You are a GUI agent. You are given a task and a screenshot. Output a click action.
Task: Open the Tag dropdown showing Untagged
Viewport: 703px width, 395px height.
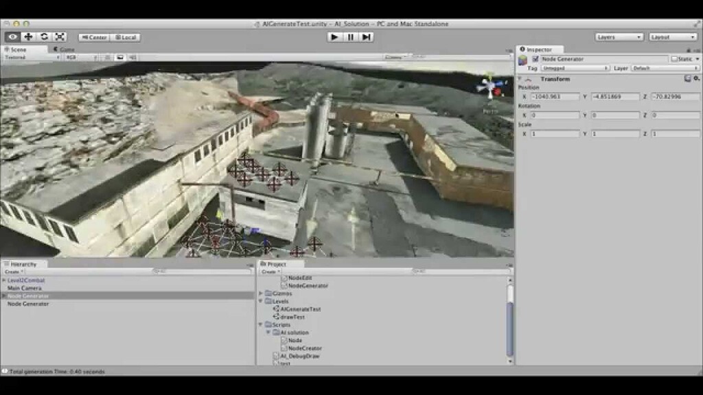(575, 69)
